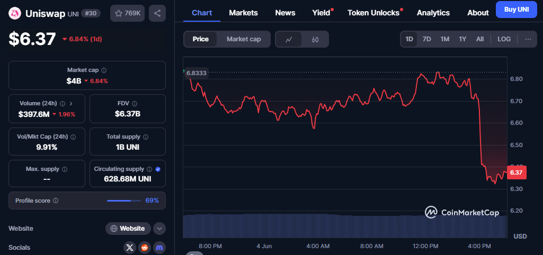543x255 pixels.
Task: Open the About tab
Action: point(478,13)
